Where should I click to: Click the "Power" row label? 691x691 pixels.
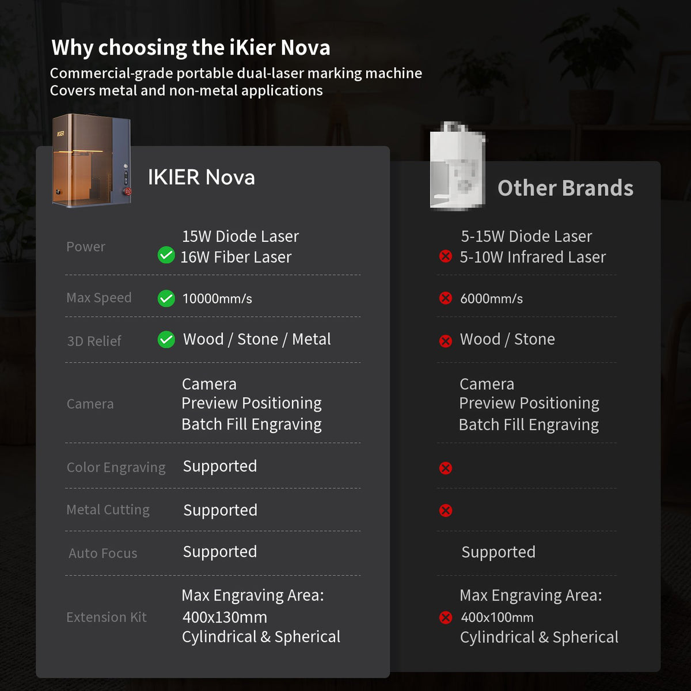(x=86, y=246)
